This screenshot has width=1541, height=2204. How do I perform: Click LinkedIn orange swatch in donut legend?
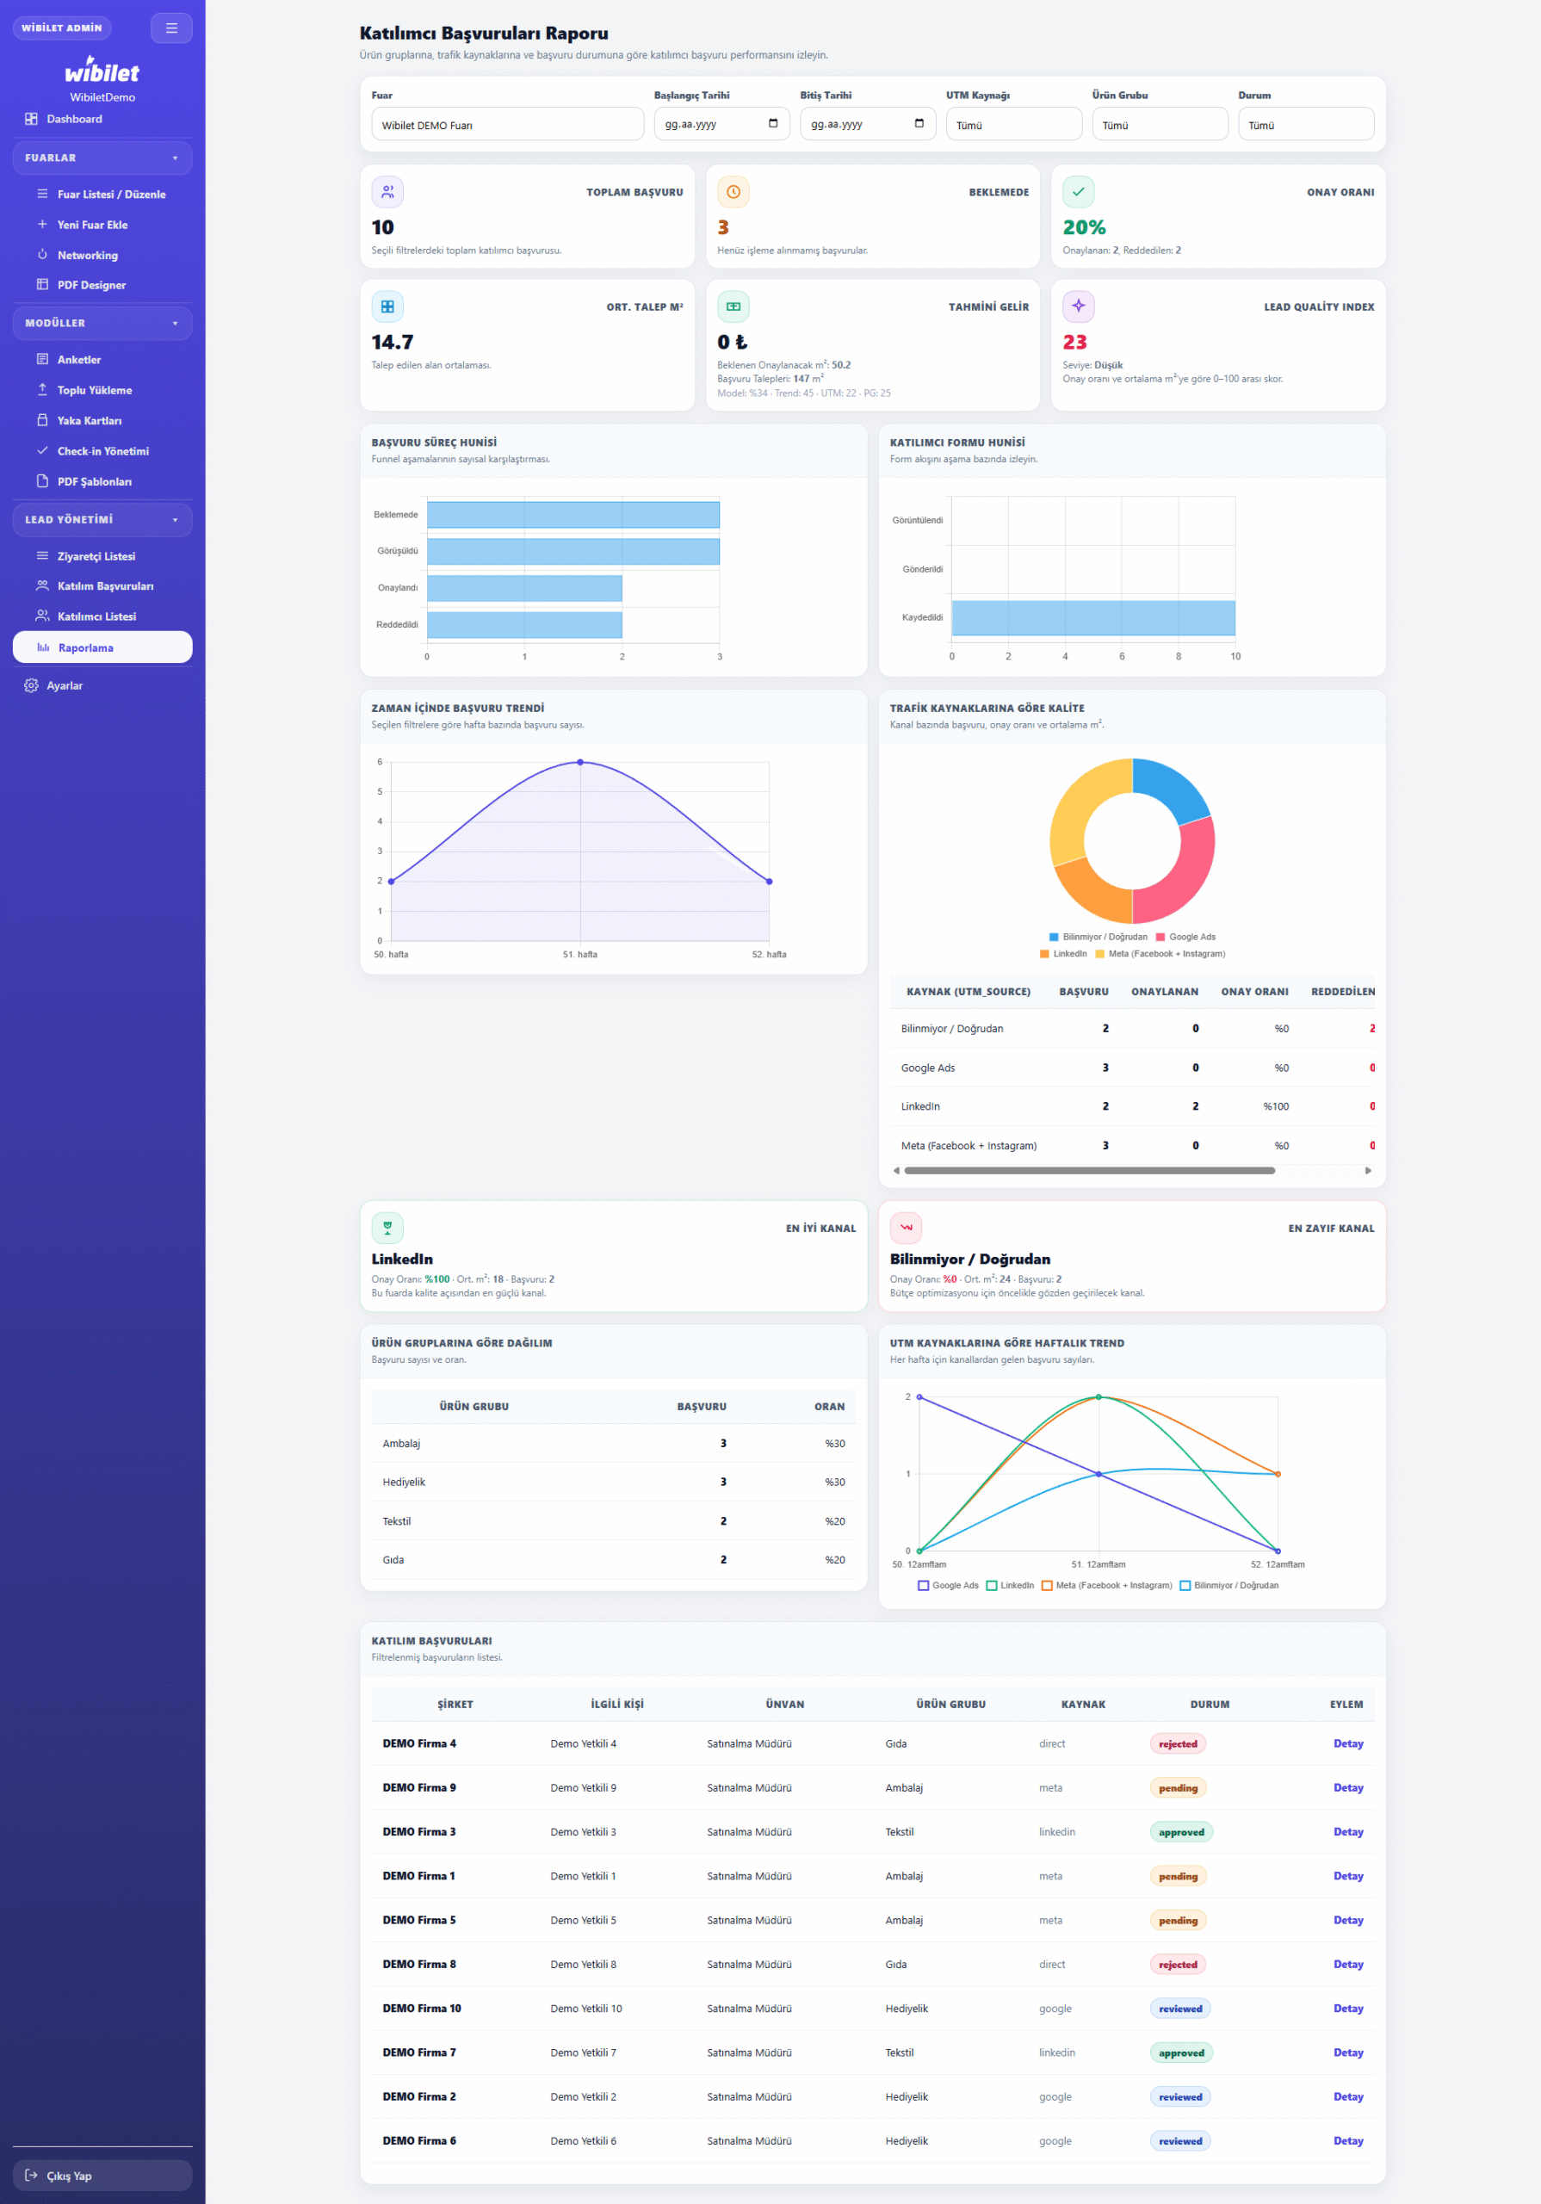[x=1043, y=953]
